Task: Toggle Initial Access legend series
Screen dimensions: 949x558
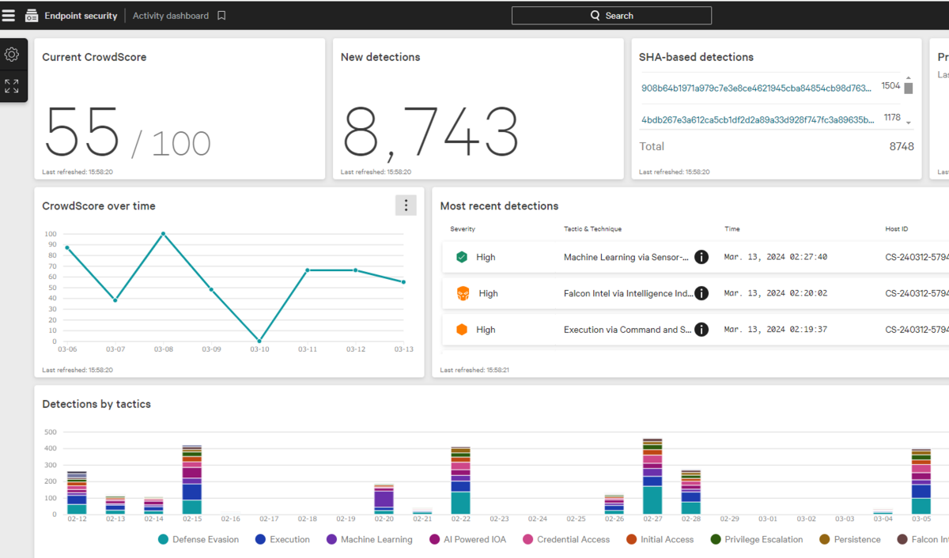Action: [660, 539]
